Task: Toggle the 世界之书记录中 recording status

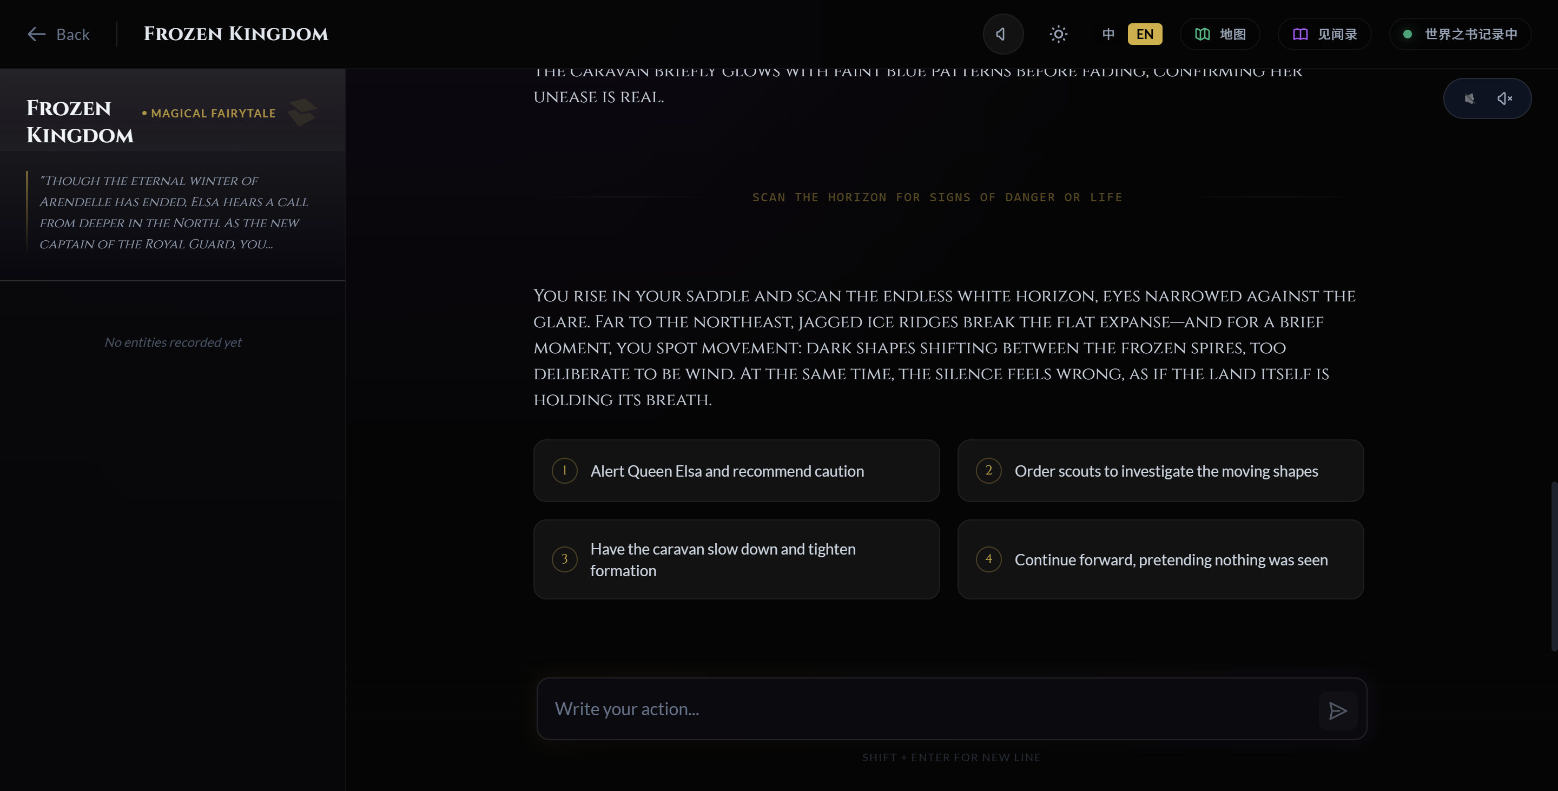Action: (1460, 35)
